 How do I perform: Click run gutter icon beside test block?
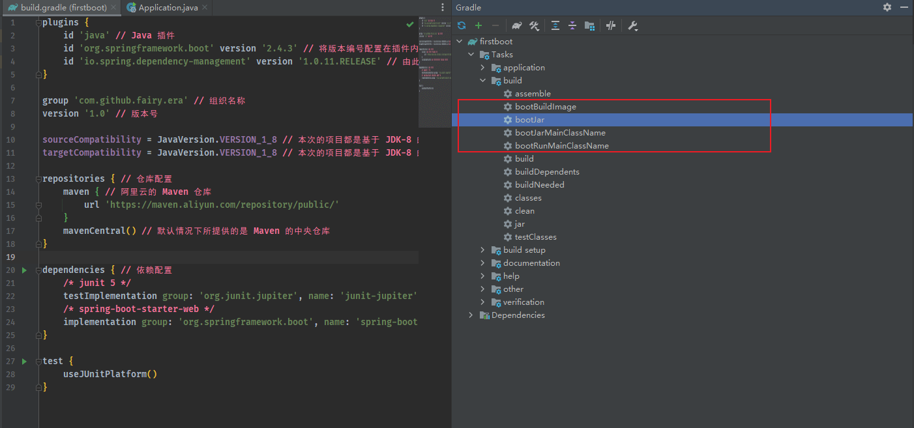24,361
